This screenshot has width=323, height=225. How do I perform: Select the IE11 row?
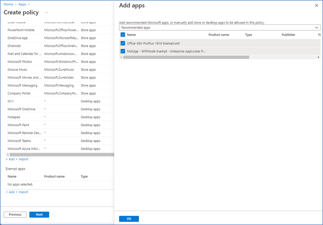tap(60, 101)
